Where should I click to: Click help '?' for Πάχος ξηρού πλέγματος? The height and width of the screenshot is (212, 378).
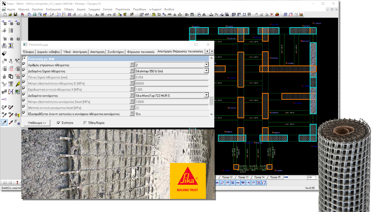(x=132, y=77)
